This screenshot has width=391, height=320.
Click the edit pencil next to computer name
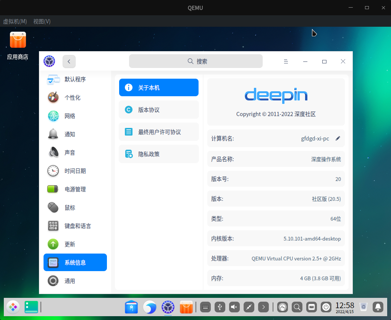tap(338, 139)
